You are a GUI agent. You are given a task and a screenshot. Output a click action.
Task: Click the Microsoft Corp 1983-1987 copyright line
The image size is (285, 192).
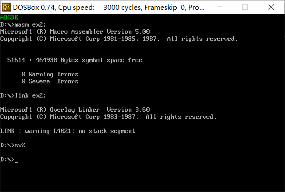(x=108, y=117)
